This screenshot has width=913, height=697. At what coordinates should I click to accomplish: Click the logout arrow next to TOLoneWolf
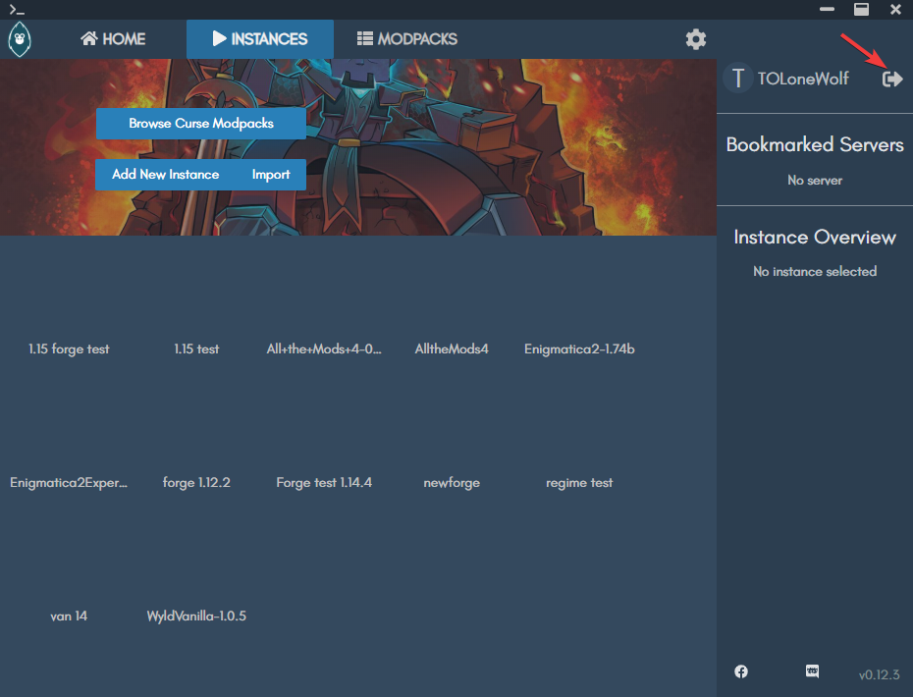click(x=892, y=79)
